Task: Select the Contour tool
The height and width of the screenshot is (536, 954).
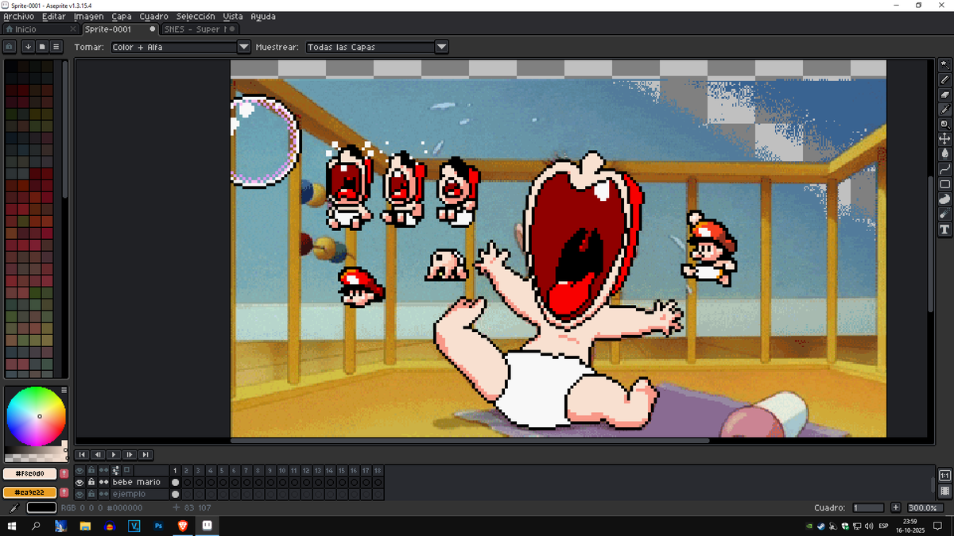Action: (x=944, y=200)
